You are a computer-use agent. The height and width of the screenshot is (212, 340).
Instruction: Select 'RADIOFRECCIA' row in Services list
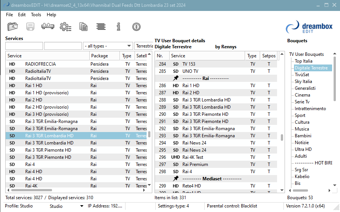[x=76, y=64]
